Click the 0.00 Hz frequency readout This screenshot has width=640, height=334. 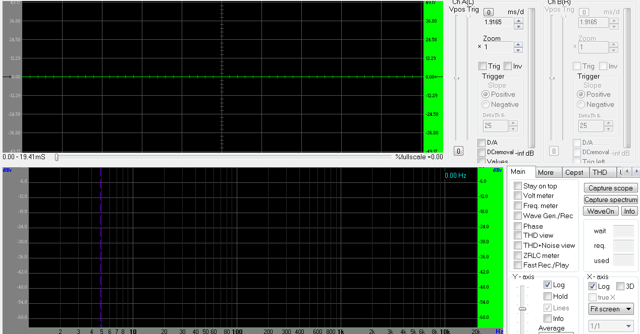455,175
